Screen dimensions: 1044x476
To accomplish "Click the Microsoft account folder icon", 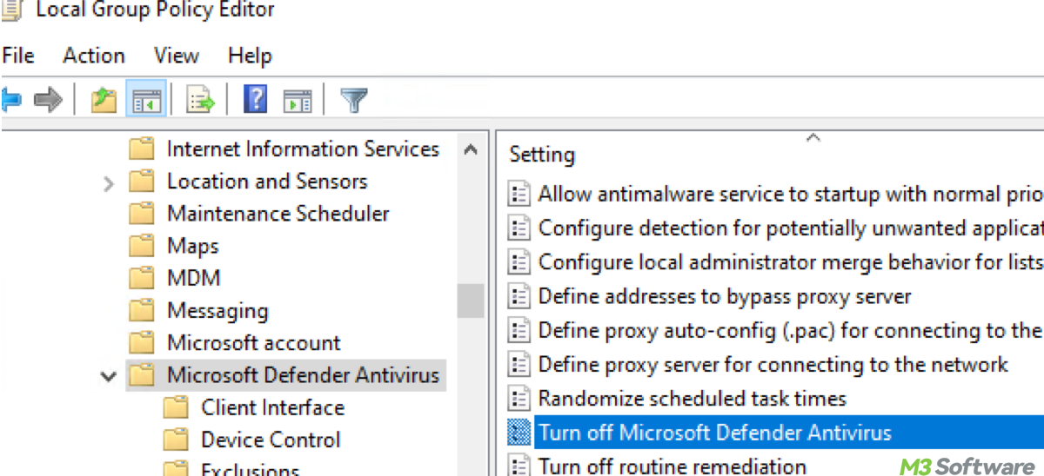I will [142, 342].
